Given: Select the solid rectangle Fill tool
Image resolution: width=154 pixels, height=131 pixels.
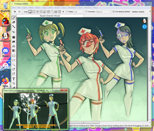Looking at the screenshot, I should 14,37.
